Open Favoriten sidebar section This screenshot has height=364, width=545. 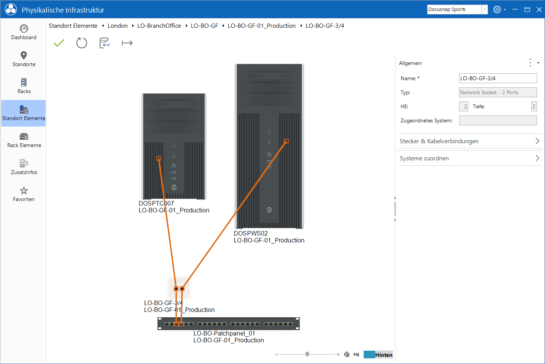[24, 194]
